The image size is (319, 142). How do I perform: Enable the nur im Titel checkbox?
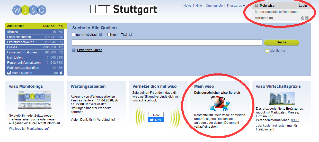click(x=109, y=34)
